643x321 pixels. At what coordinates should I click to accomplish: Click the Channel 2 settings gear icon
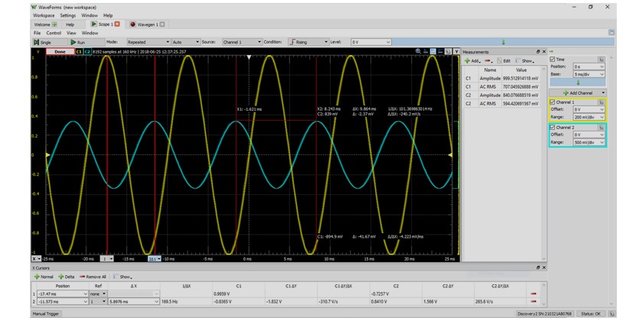coord(601,128)
